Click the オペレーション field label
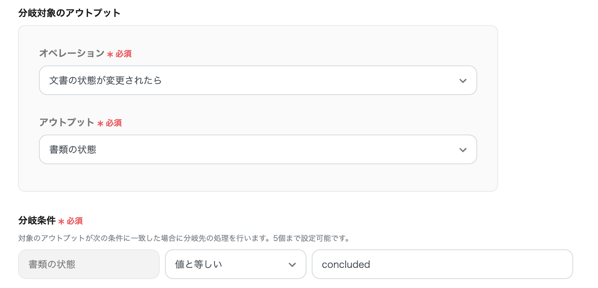The height and width of the screenshot is (288, 598). (72, 53)
